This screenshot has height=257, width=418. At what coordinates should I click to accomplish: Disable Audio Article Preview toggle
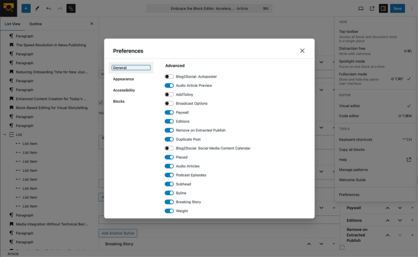click(x=169, y=85)
